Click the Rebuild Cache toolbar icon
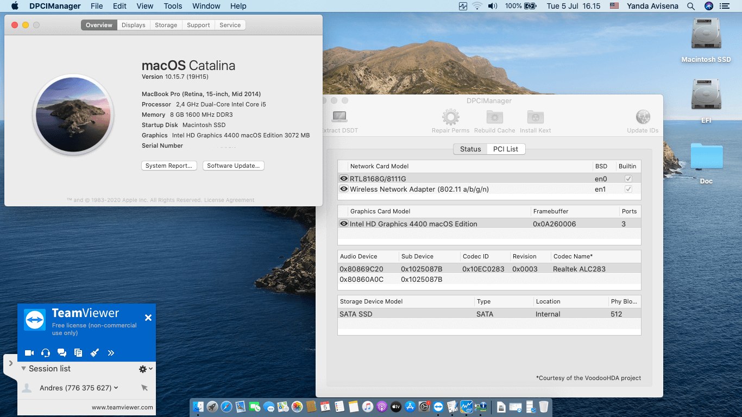 tap(494, 117)
